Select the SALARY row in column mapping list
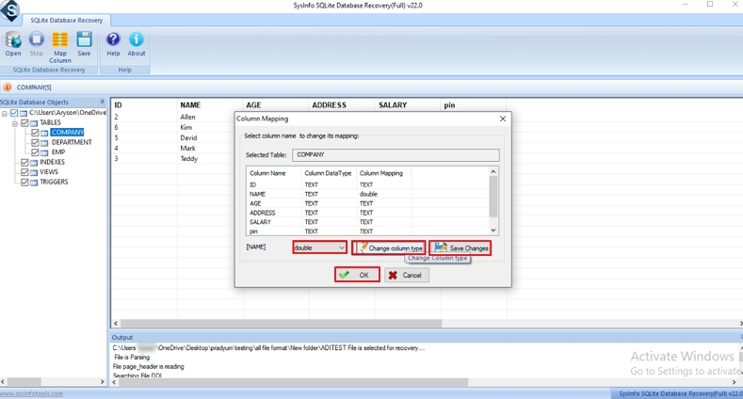The height and width of the screenshot is (399, 743). [x=262, y=222]
